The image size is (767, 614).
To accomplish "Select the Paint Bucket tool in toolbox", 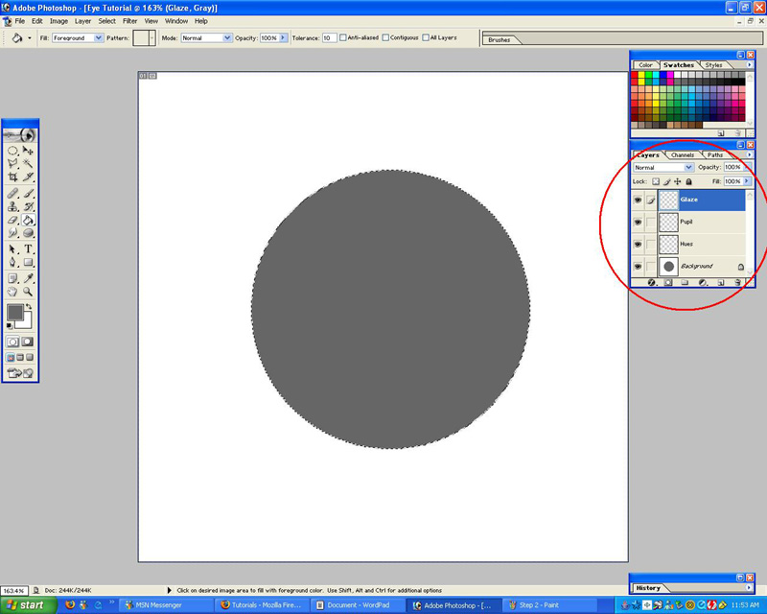I will click(29, 220).
